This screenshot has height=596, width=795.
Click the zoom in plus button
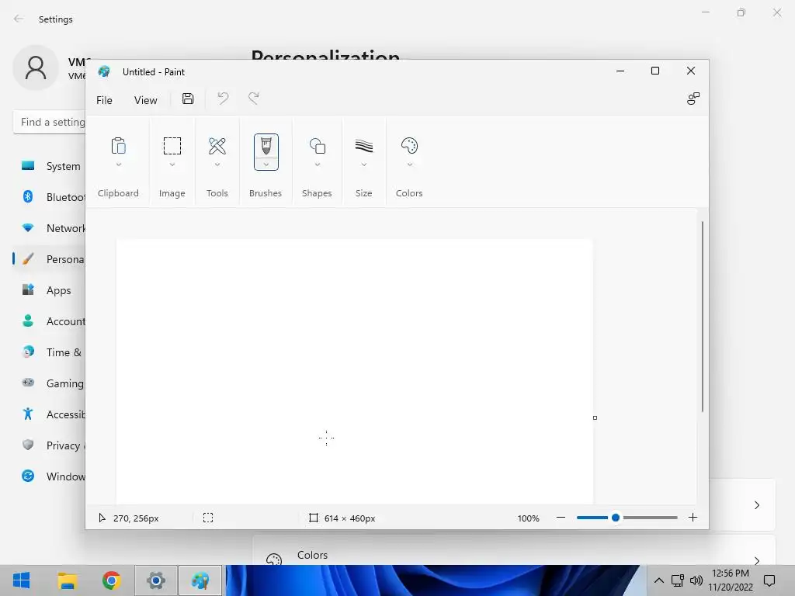pos(693,518)
